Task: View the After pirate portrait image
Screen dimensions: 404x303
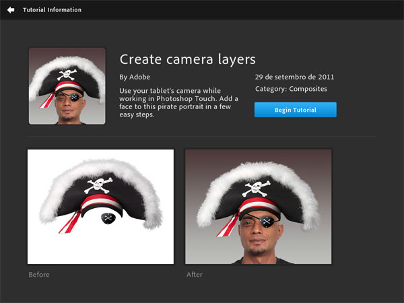Action: click(259, 207)
